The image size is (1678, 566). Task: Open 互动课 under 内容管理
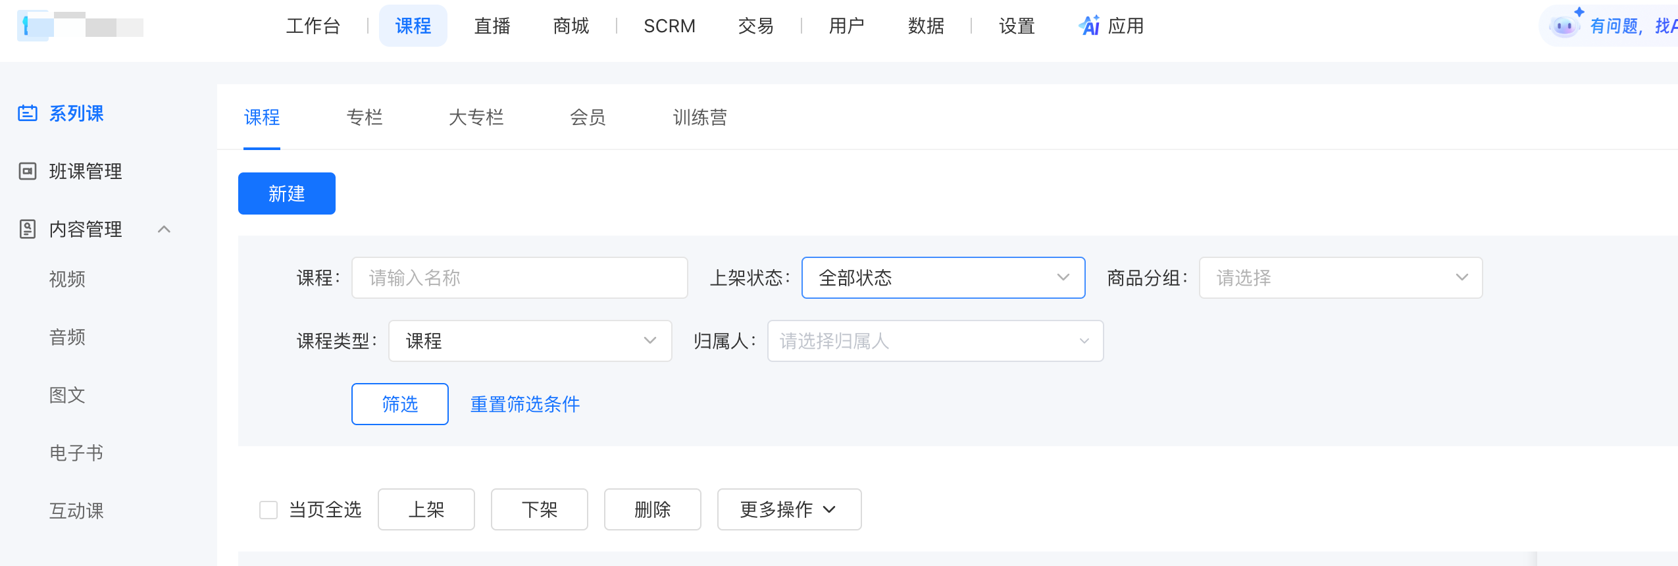point(76,511)
